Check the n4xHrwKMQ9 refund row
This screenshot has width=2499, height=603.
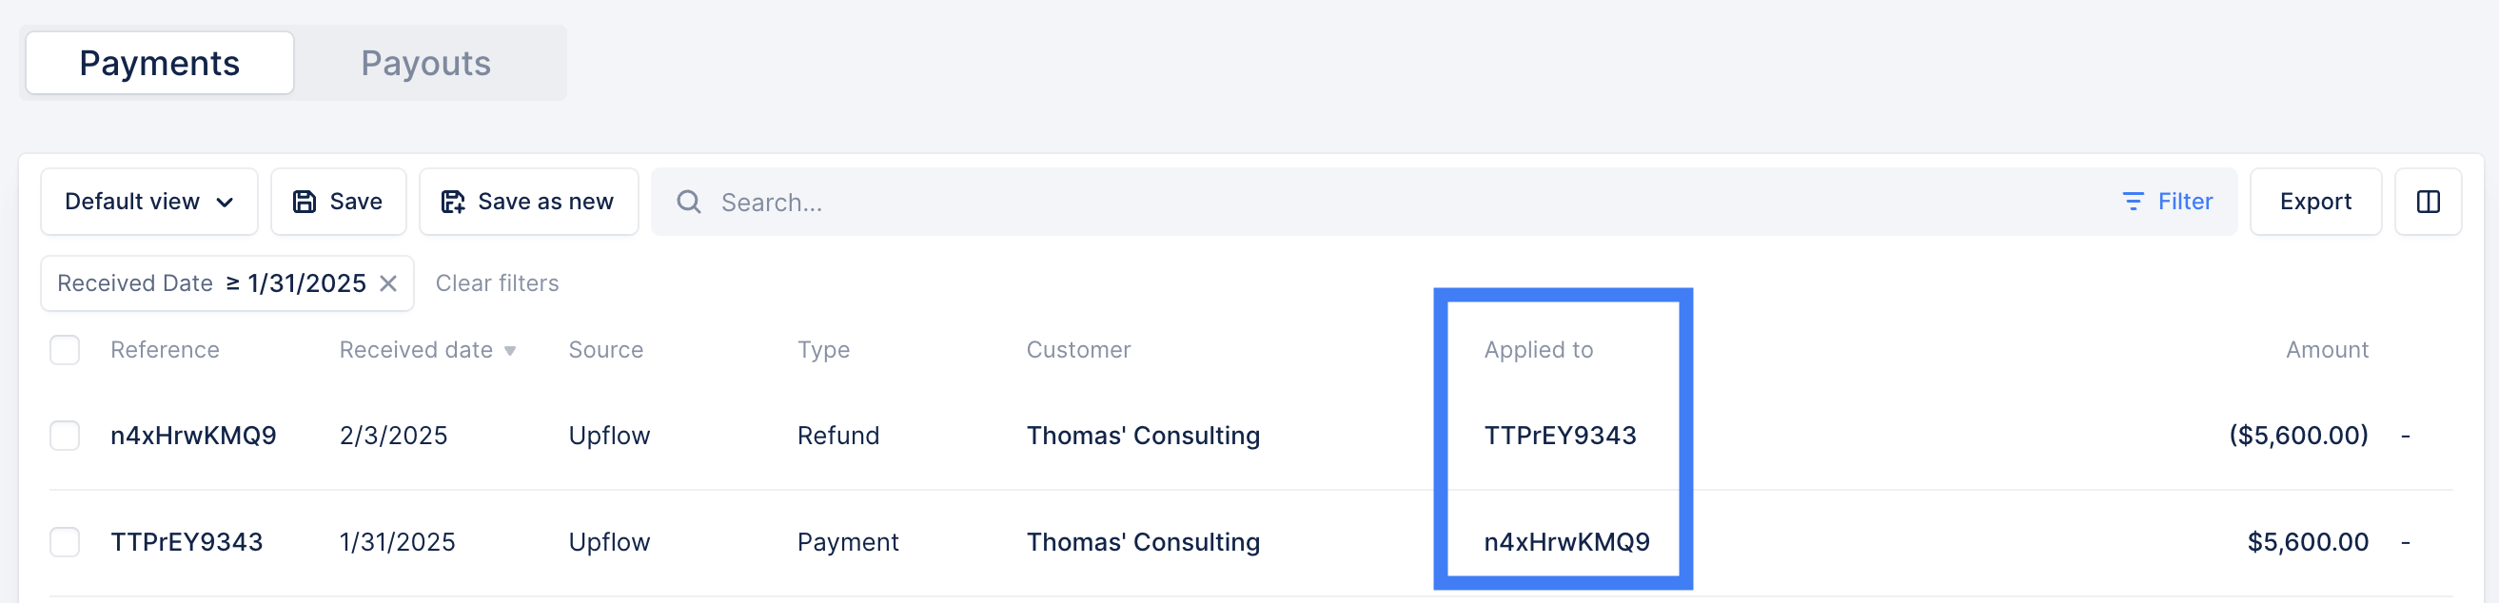click(x=65, y=436)
